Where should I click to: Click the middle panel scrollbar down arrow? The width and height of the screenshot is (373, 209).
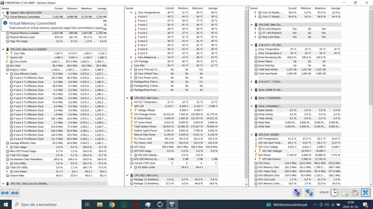[x=246, y=184]
